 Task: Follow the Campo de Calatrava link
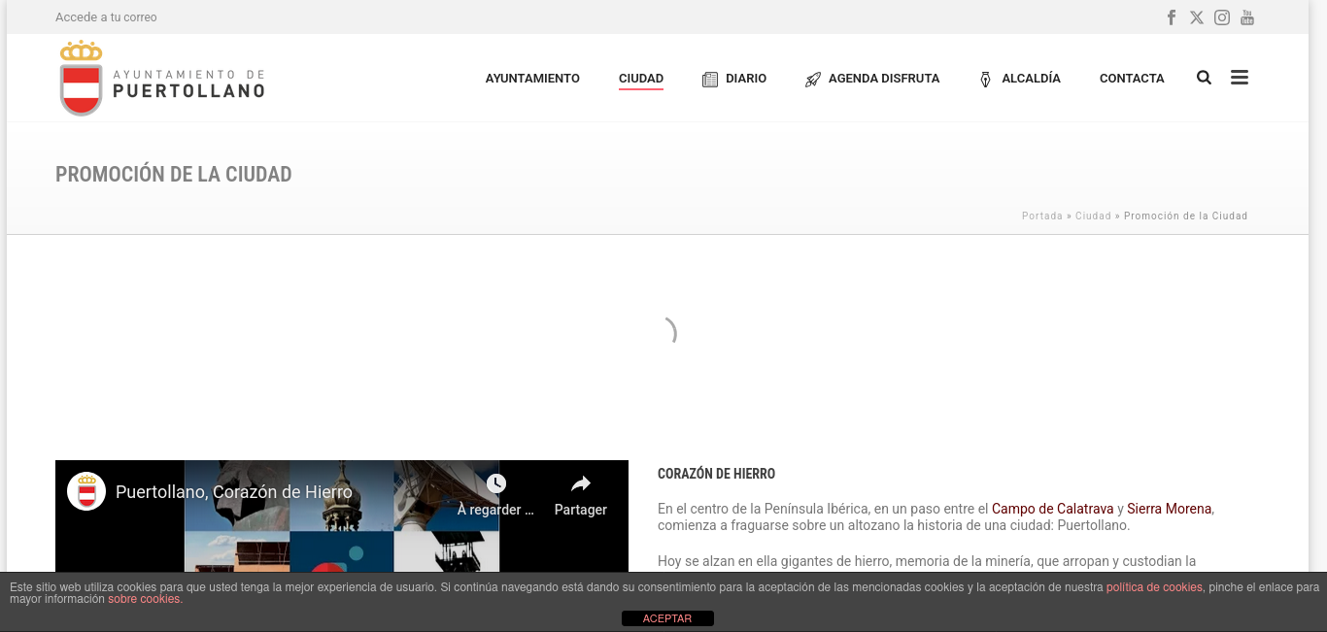coord(1053,509)
